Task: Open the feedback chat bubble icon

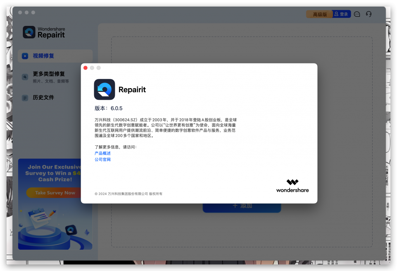Action: [x=357, y=14]
